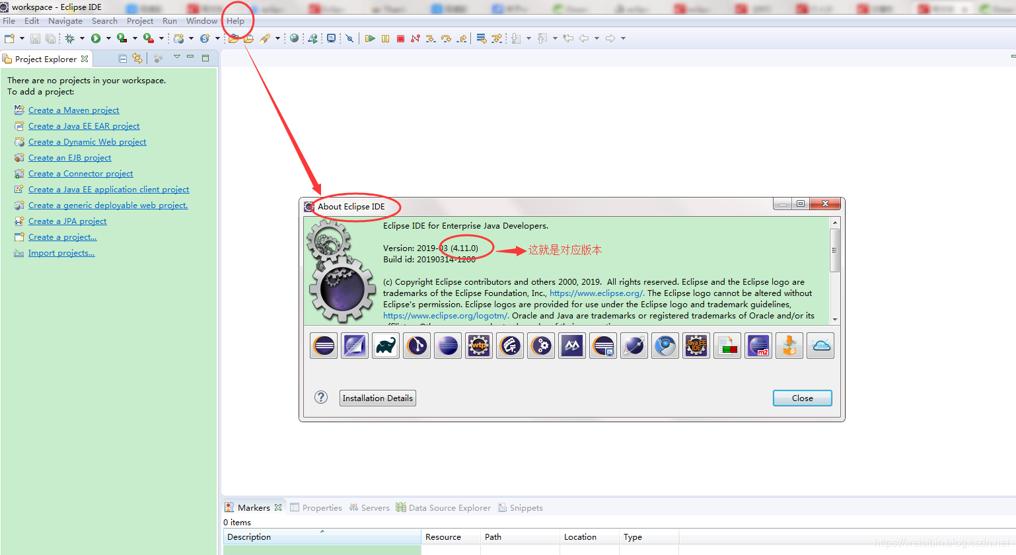
Task: Click the Gradle elephant feature icon
Action: tap(386, 346)
